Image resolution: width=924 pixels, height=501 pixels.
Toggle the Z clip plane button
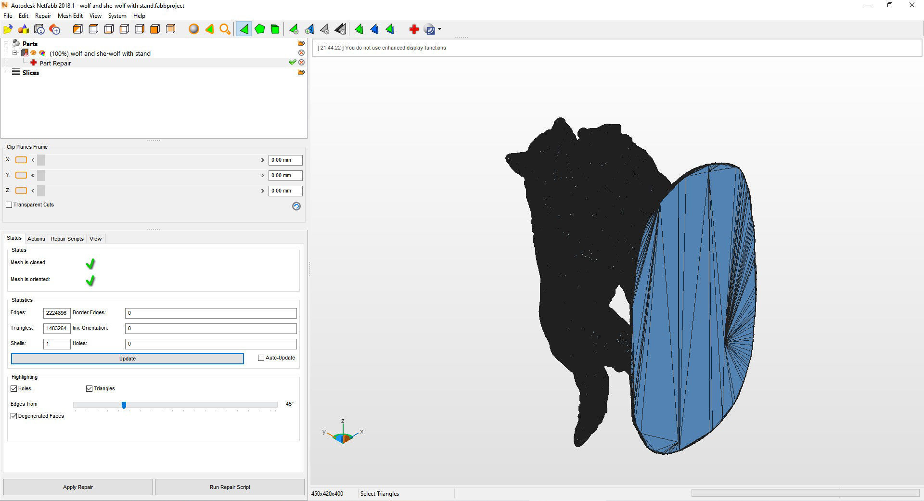pyautogui.click(x=21, y=191)
